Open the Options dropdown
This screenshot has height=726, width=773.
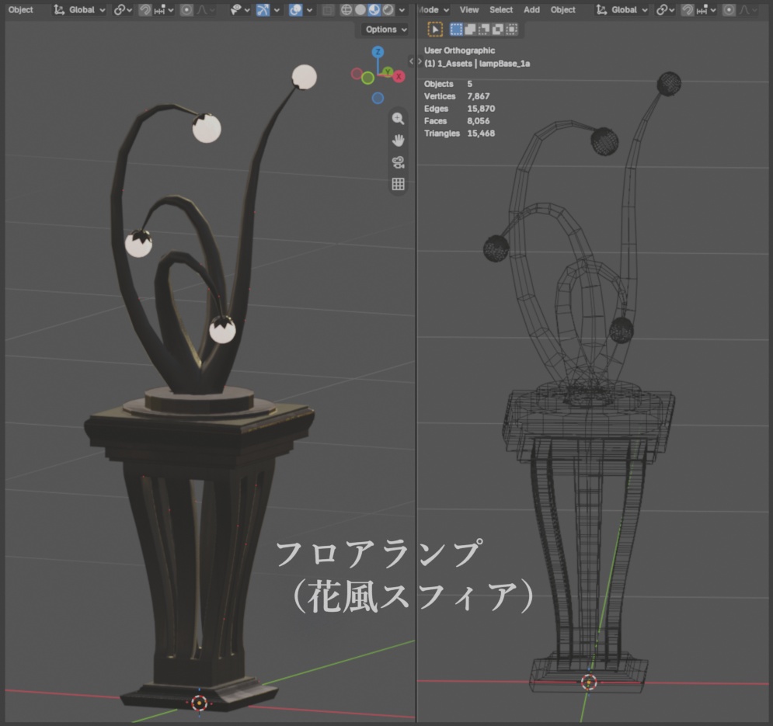[x=386, y=30]
